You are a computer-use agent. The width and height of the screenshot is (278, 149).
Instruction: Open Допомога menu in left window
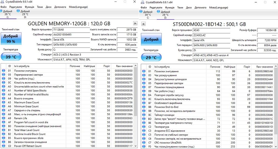pyautogui.click(x=60, y=7)
